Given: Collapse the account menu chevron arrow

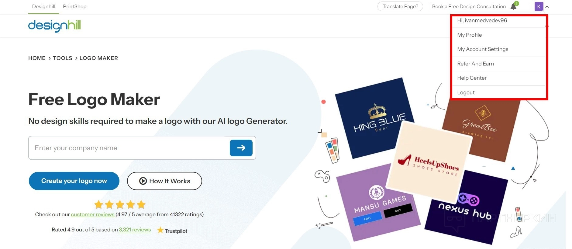Looking at the screenshot, I should click(547, 7).
